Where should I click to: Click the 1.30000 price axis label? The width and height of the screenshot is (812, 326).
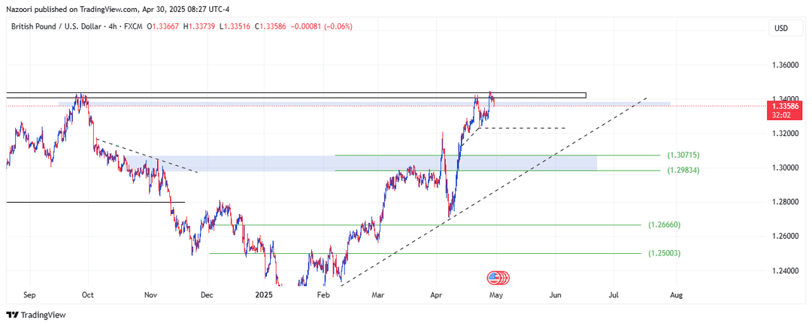785,168
